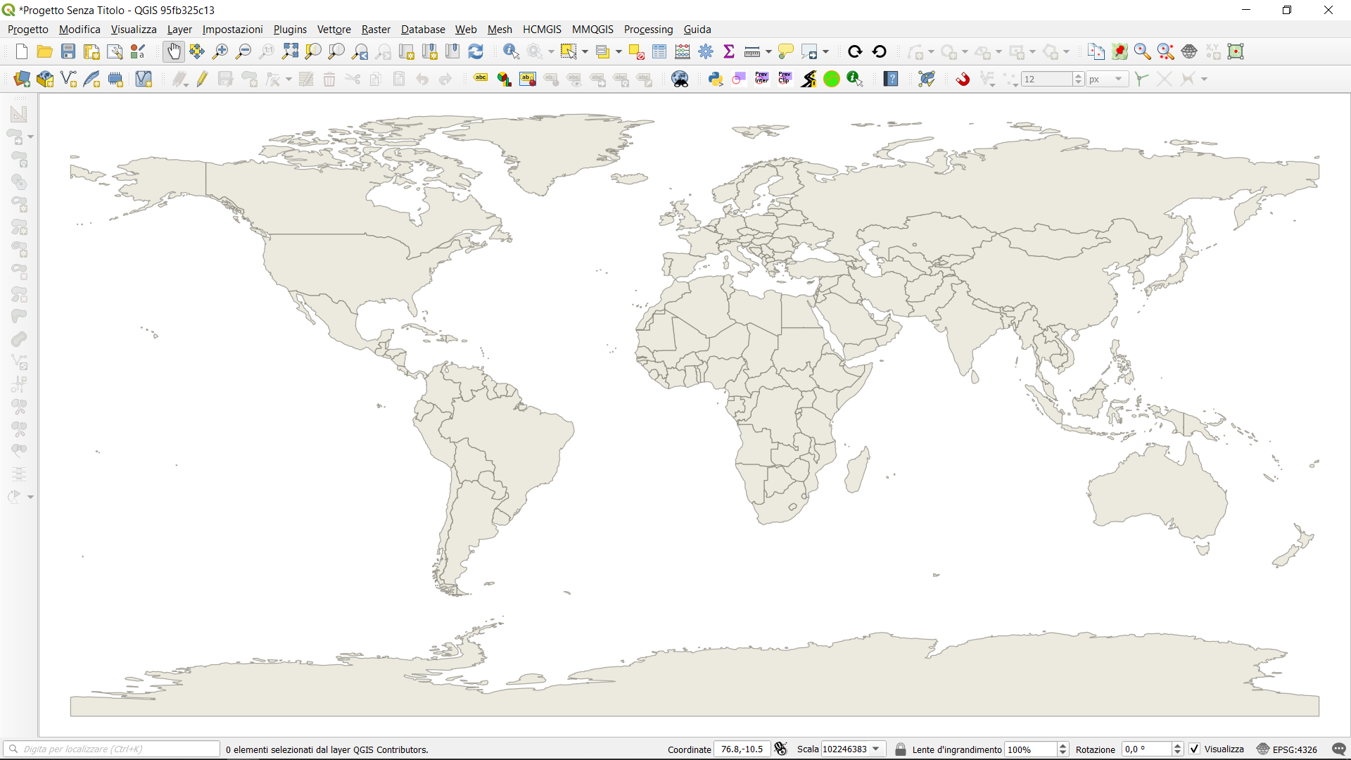Enable snapping with the magnet icon
This screenshot has width=1351, height=760.
pos(963,79)
